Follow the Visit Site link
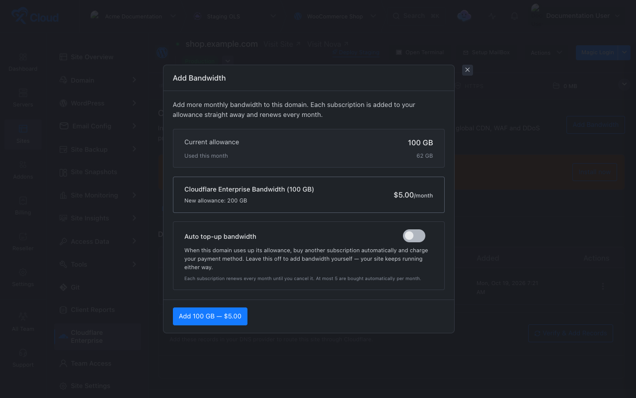636x398 pixels. [282, 44]
